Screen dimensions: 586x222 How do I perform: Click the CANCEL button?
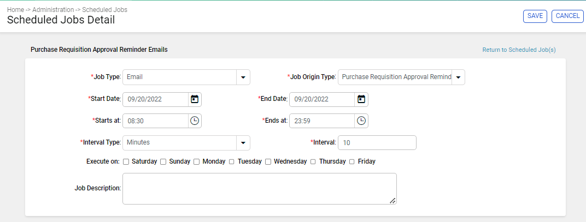coord(567,16)
